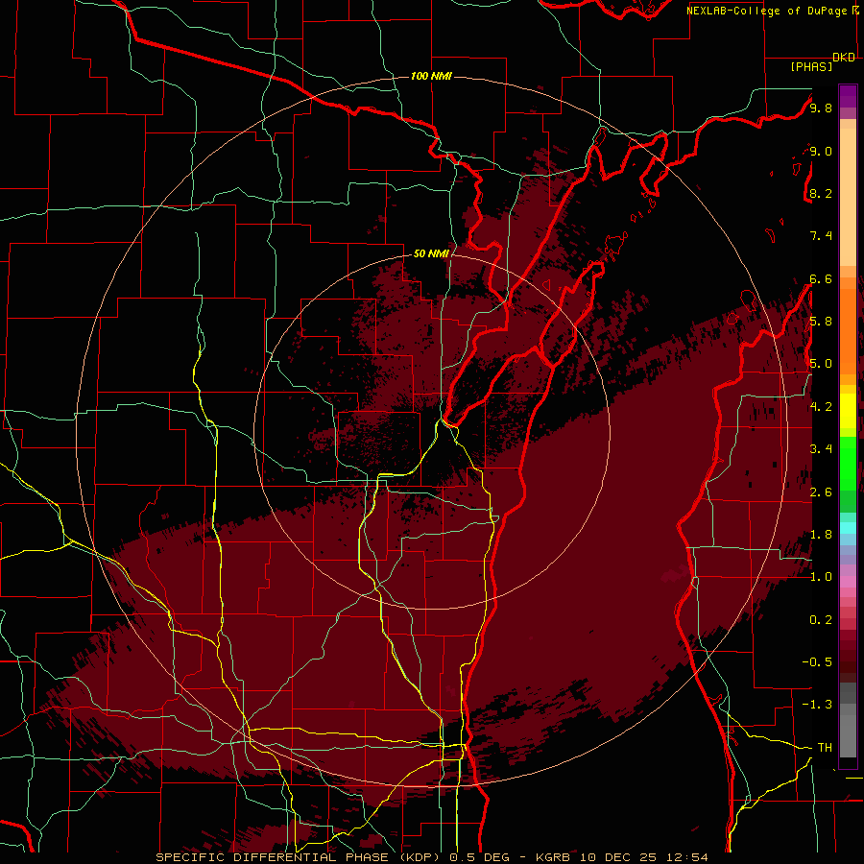Click the DKD label above the legend

click(x=844, y=58)
